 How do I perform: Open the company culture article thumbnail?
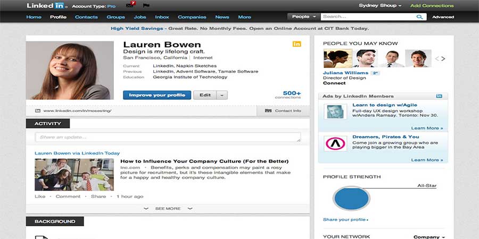(x=74, y=174)
